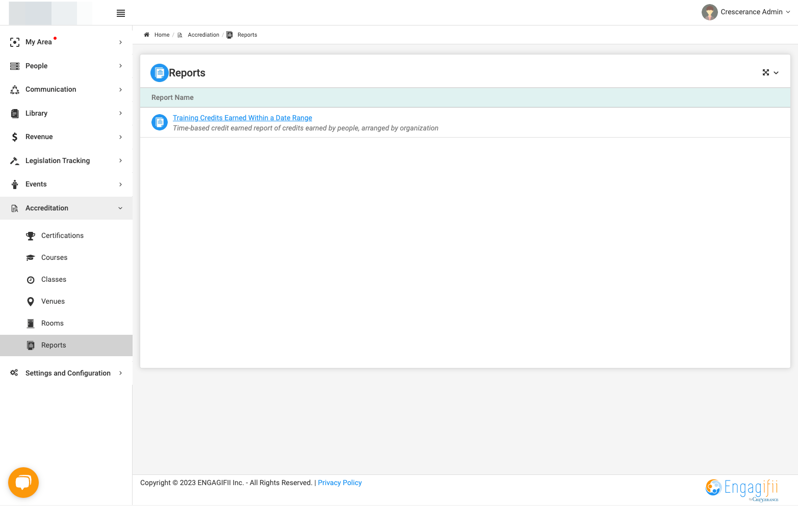Click the time-based credit report description
798x506 pixels.
(305, 128)
